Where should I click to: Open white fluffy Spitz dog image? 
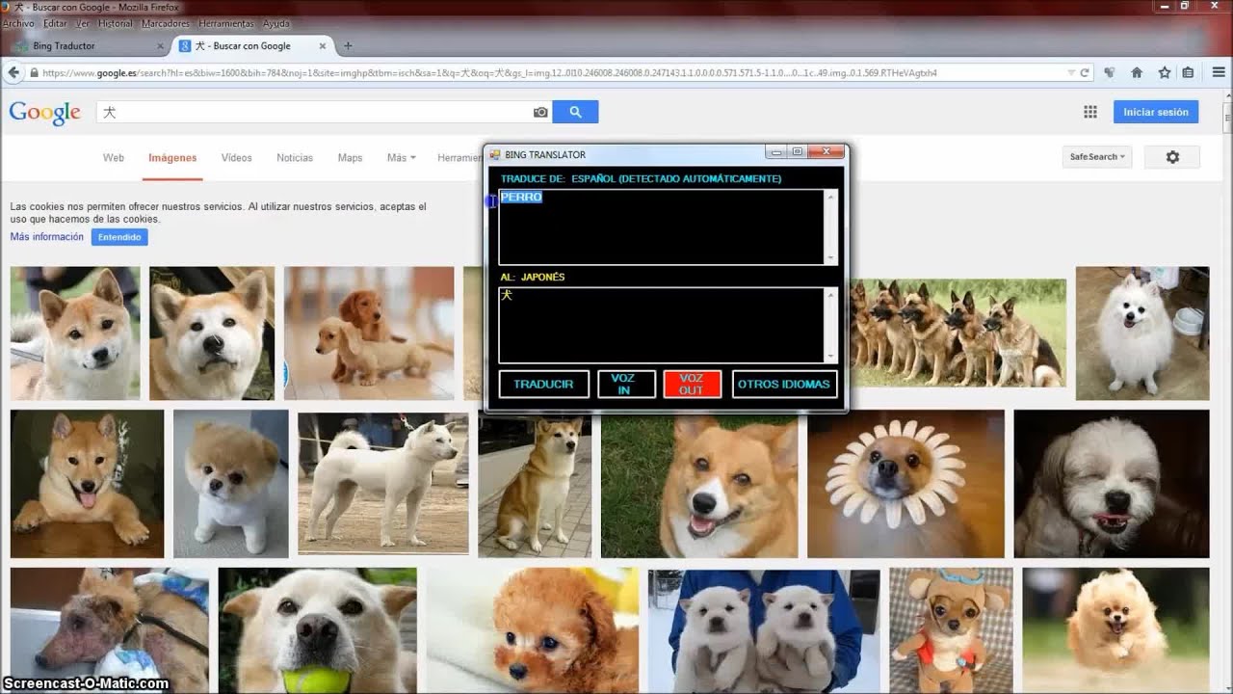[1142, 334]
